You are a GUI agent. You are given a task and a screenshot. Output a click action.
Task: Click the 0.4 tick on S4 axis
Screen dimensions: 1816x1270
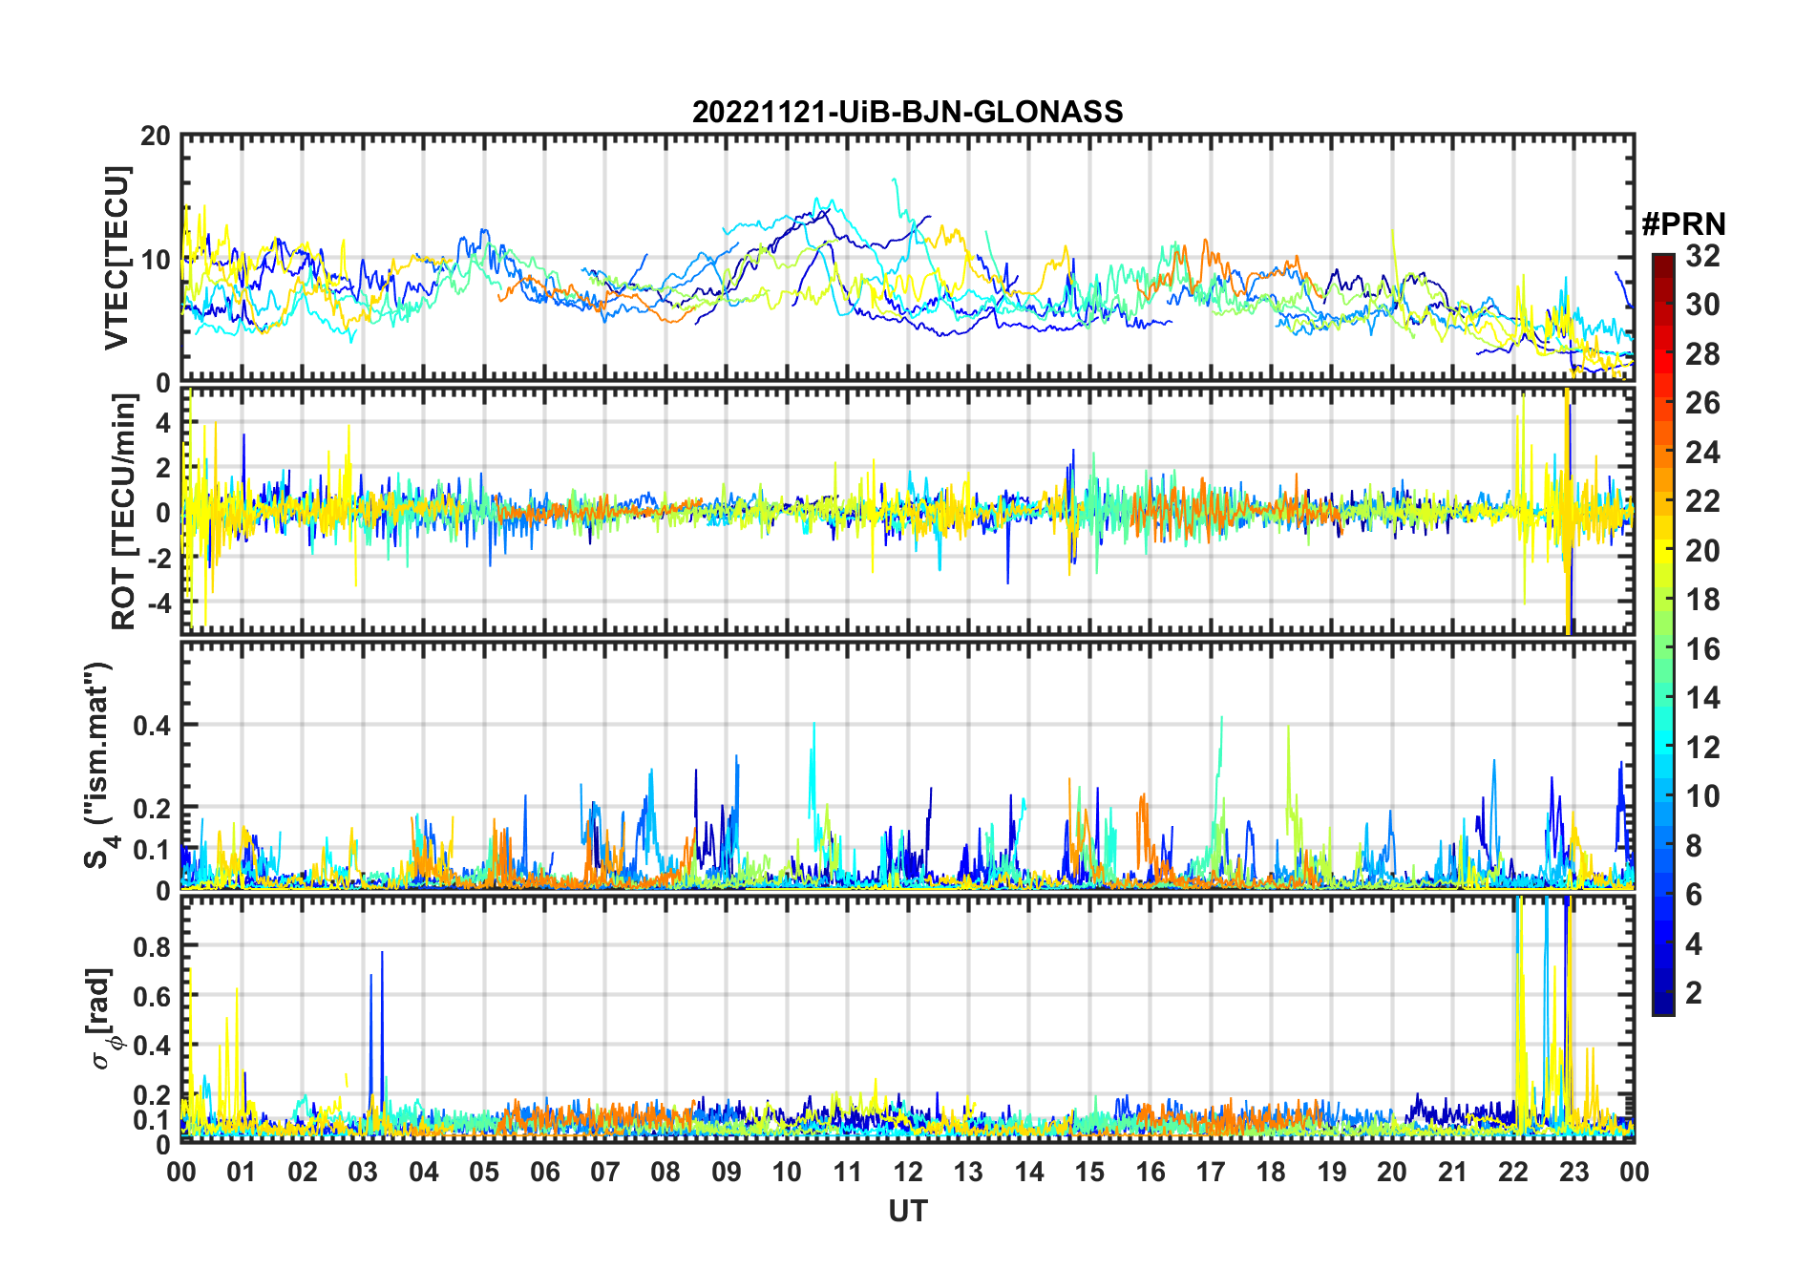(152, 726)
